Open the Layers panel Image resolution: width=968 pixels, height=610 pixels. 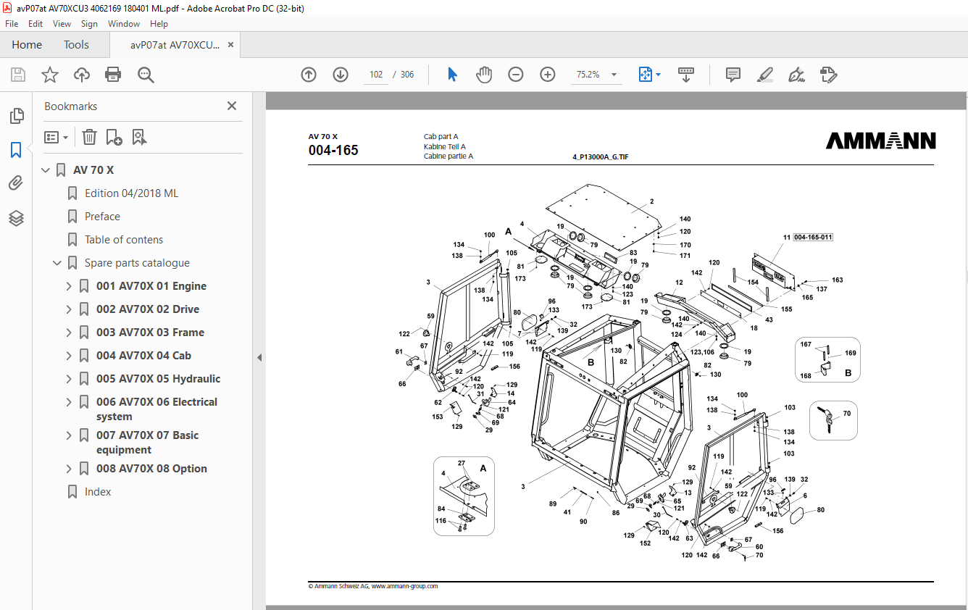coord(16,218)
